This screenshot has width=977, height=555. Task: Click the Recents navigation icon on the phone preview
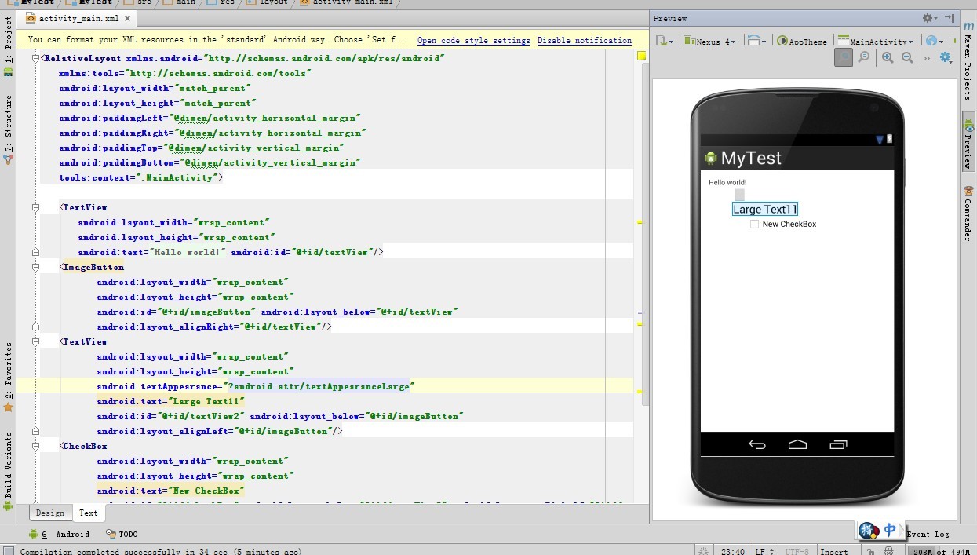coord(838,444)
